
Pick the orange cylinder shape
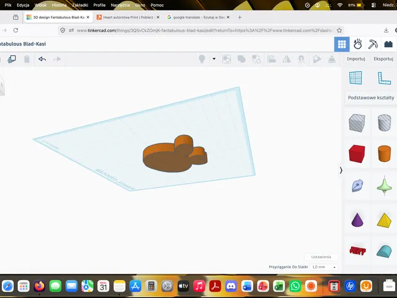coord(384,153)
